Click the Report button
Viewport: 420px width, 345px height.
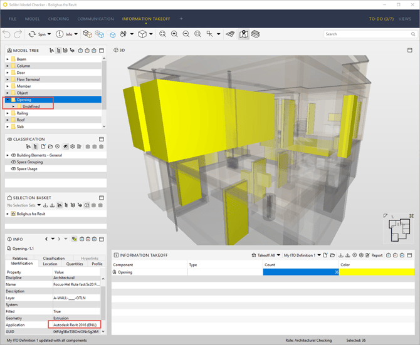[376, 255]
